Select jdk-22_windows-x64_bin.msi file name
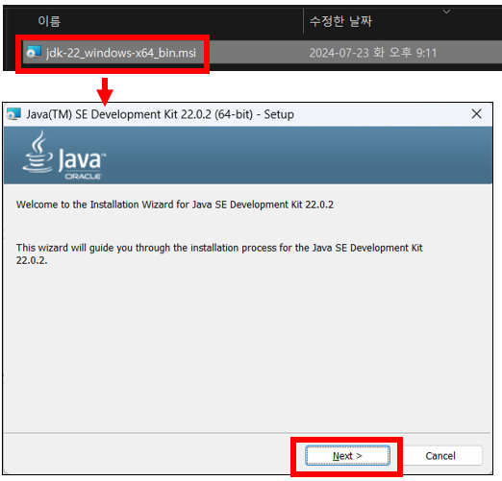Viewport: 502px width, 481px height. click(x=121, y=53)
